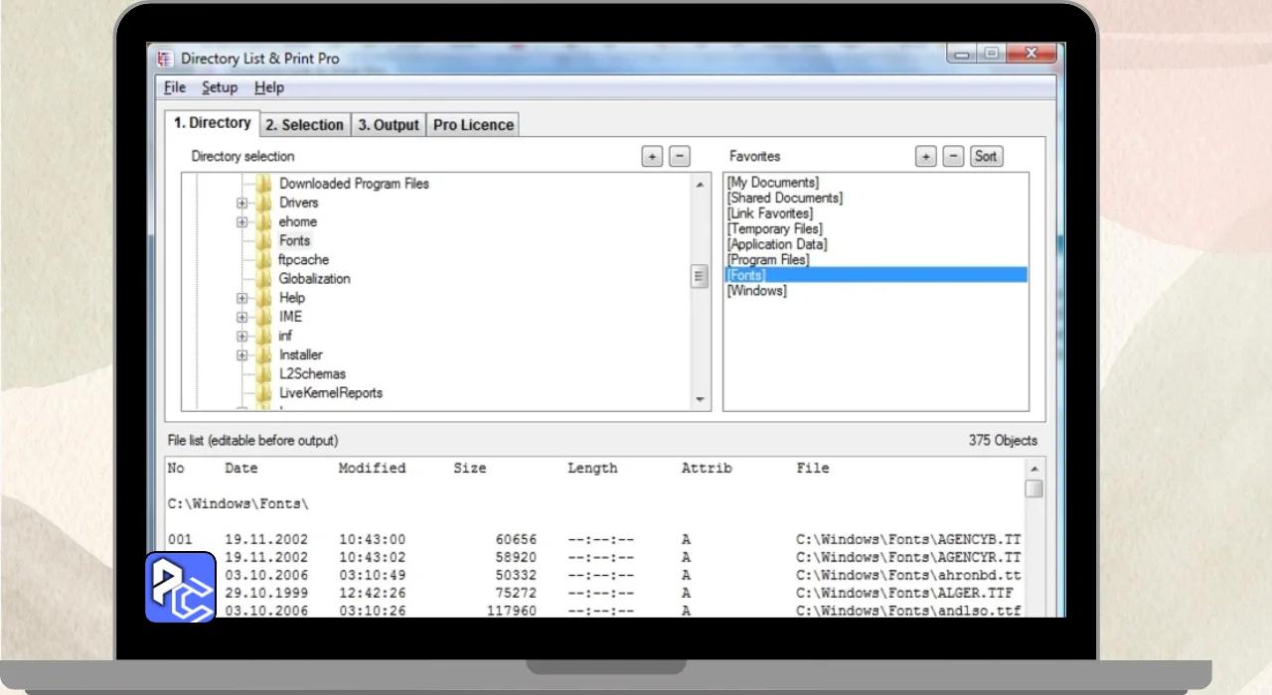This screenshot has height=695, width=1272.
Task: Select the LiveKernelReports folder icon
Action: tap(263, 393)
